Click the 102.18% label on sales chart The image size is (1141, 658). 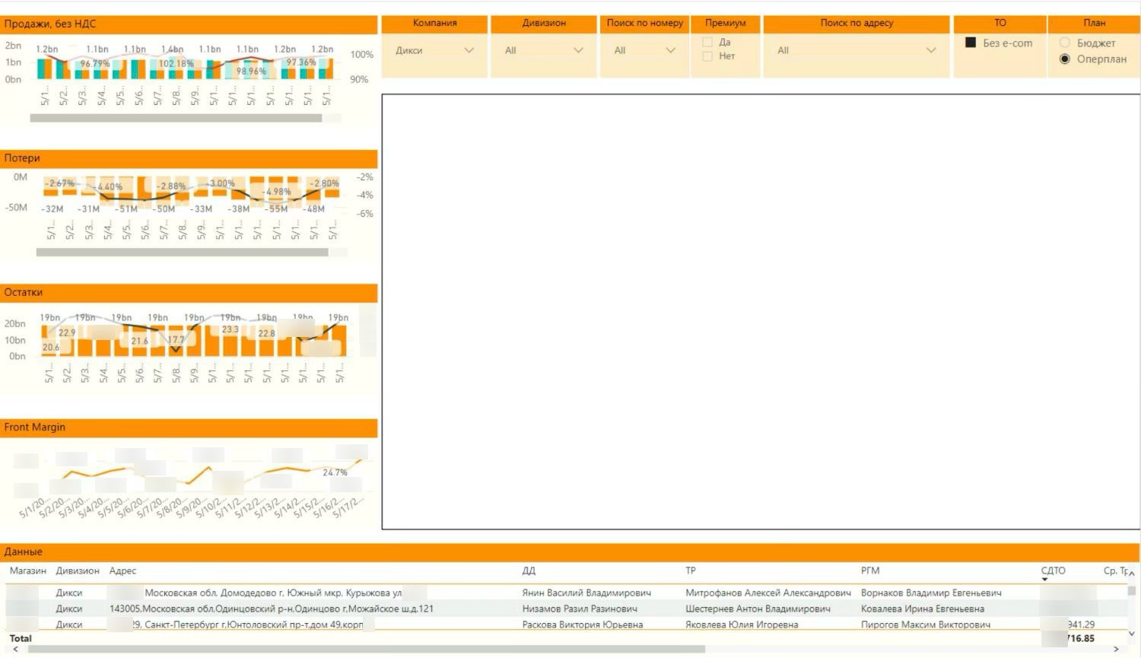coord(176,64)
